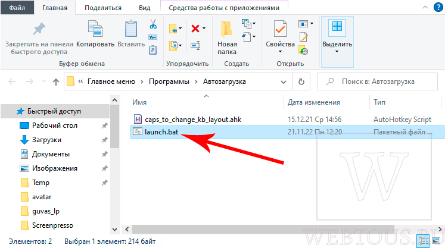Sort by the Тип column header
Image resolution: width=445 pixels, height=248 pixels.
(379, 102)
